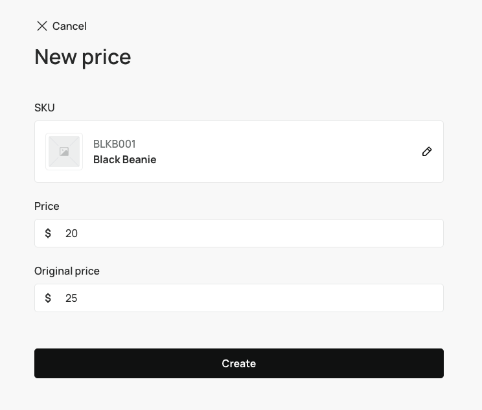Click the Black Beanie image placeholder thumbnail

[x=64, y=152]
